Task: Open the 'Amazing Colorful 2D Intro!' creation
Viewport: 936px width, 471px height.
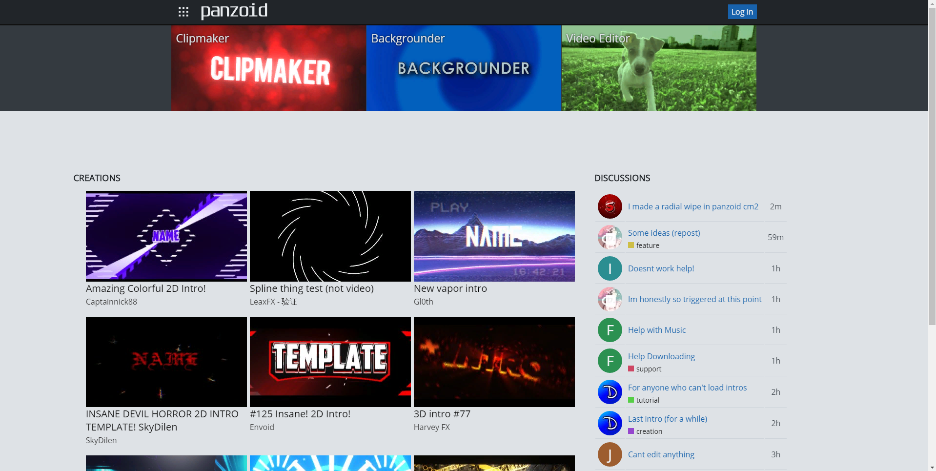Action: click(166, 236)
